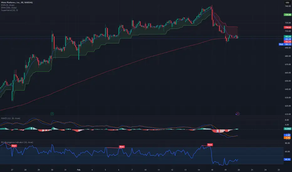This screenshot has height=172, width=292.
Task: Click the 80.00 RSI axis label
Action: tap(287, 143)
